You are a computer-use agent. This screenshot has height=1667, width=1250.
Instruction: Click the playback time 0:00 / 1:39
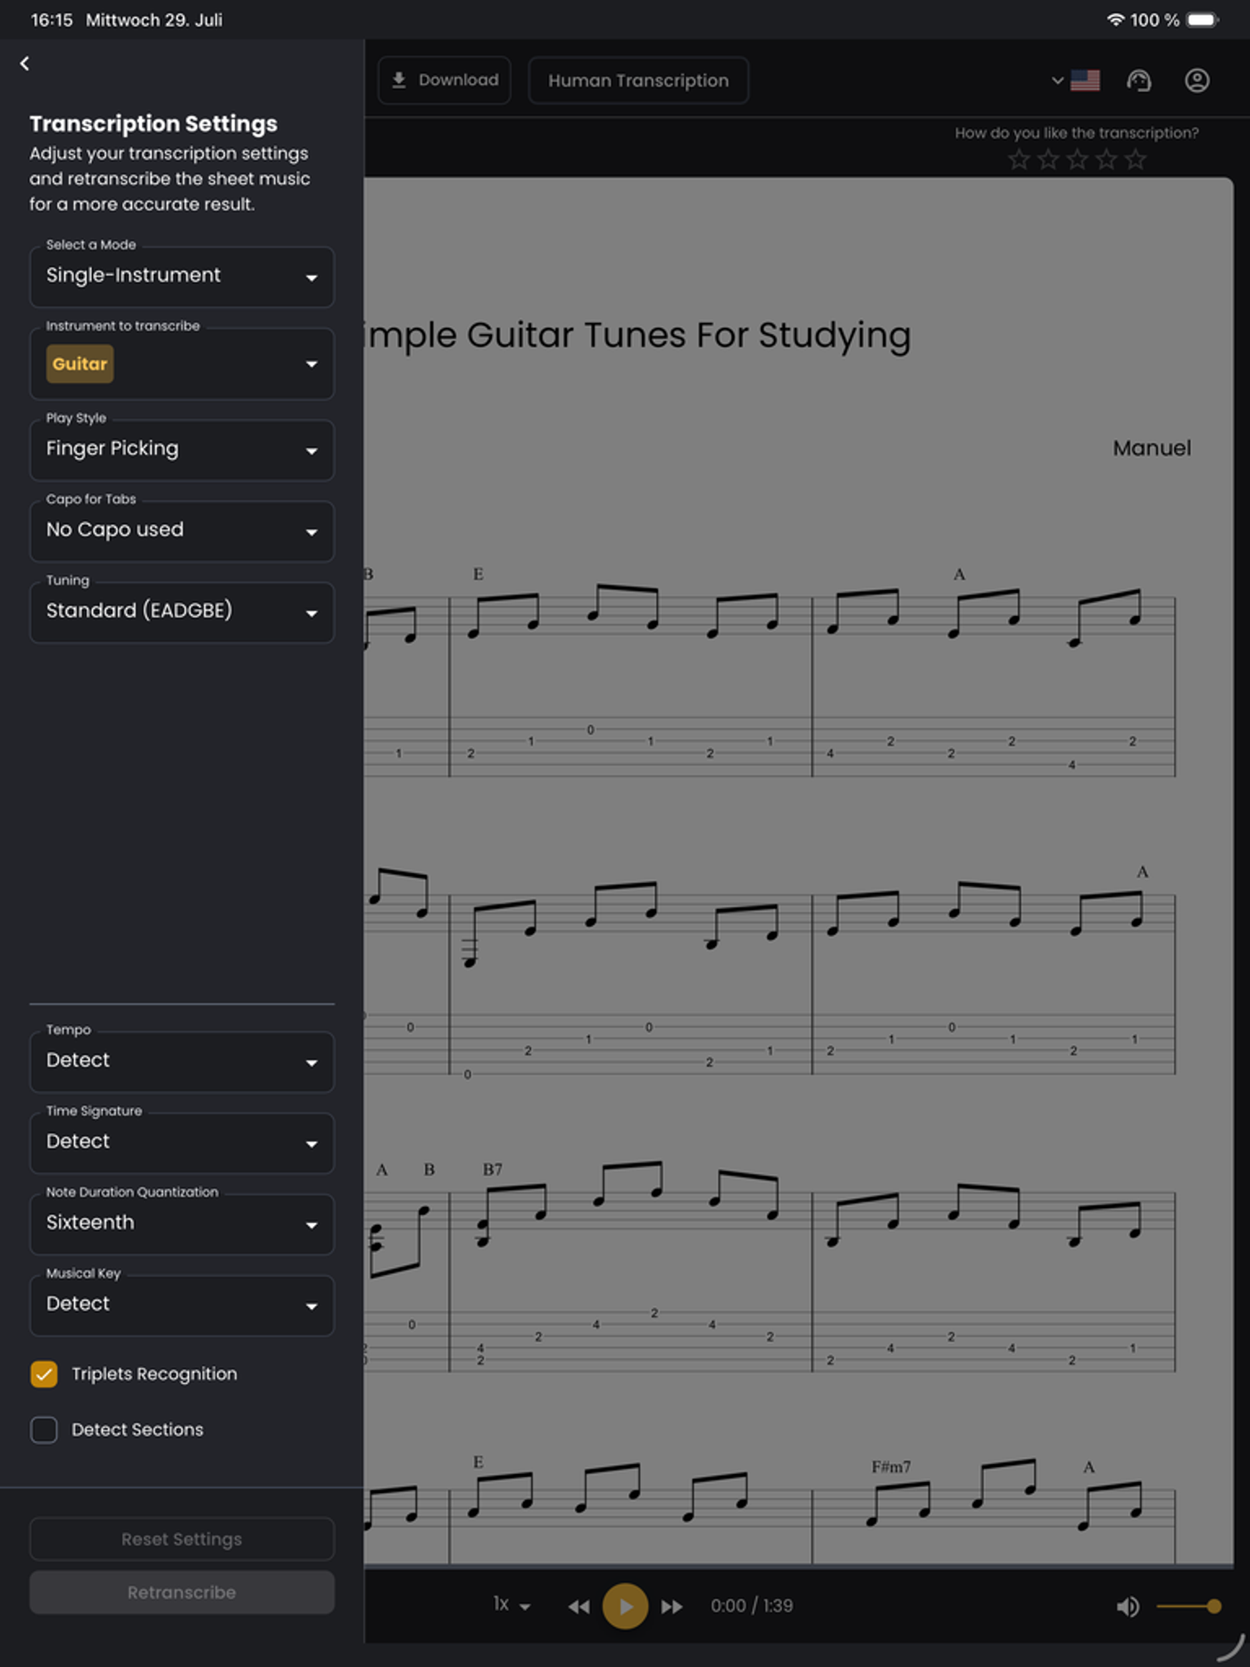click(x=752, y=1605)
